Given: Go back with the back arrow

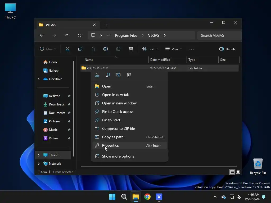Looking at the screenshot, I should pos(42,35).
